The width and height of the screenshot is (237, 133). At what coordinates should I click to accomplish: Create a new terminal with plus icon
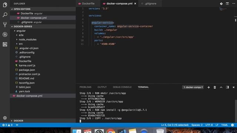(208, 87)
